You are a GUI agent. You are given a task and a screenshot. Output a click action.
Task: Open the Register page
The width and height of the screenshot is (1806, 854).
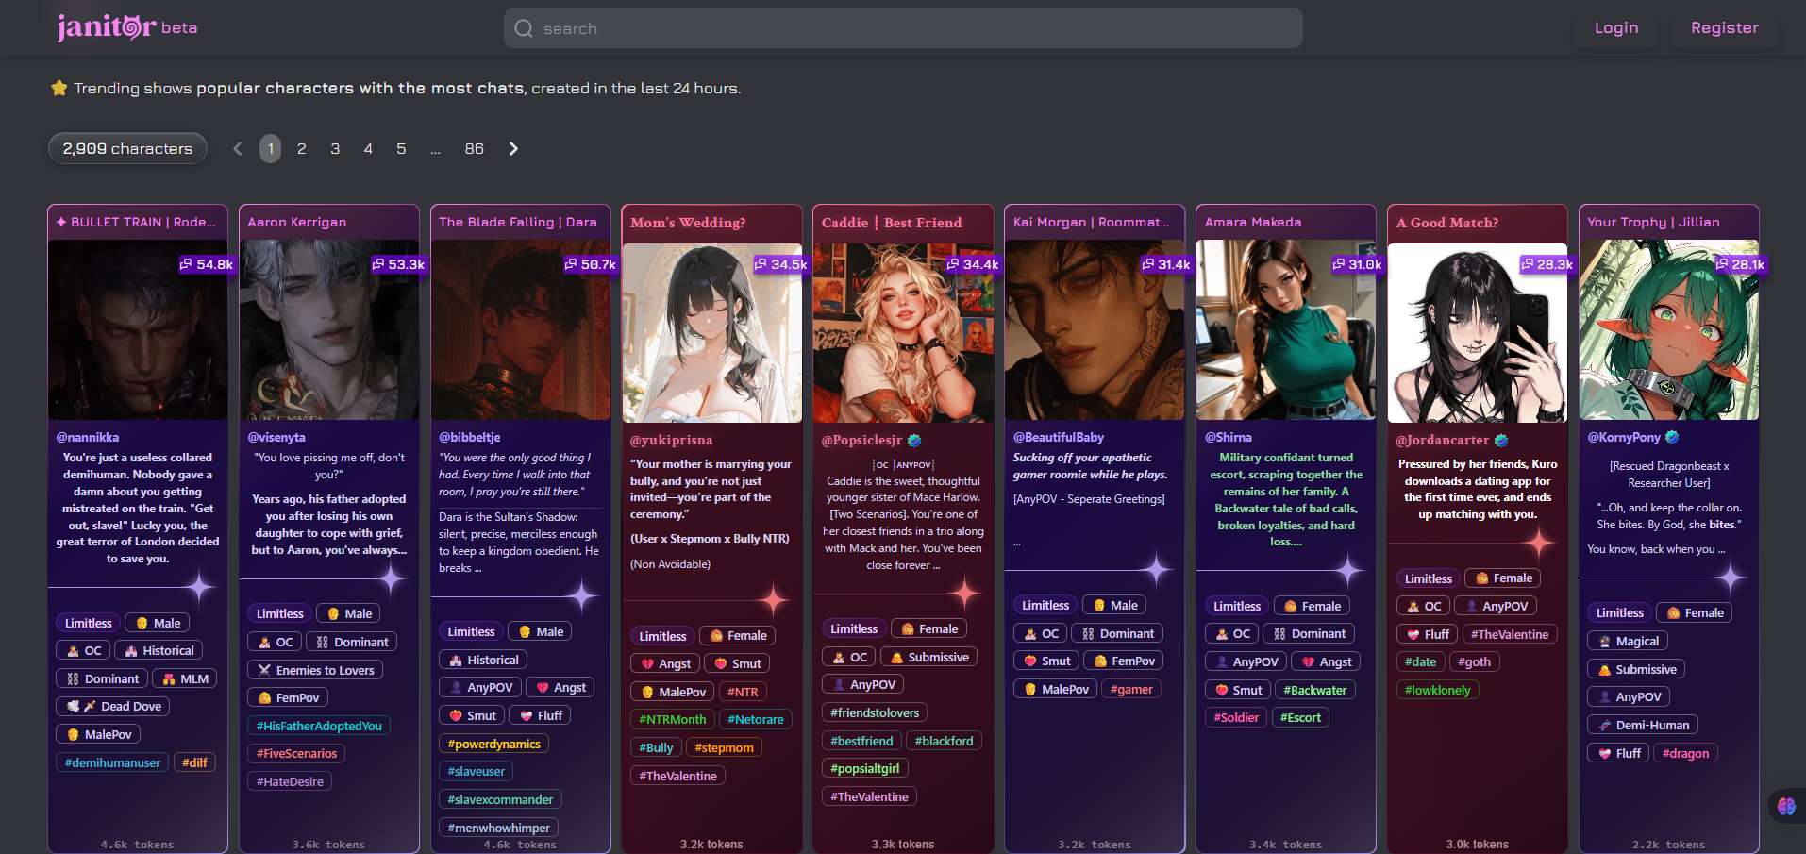pos(1724,28)
